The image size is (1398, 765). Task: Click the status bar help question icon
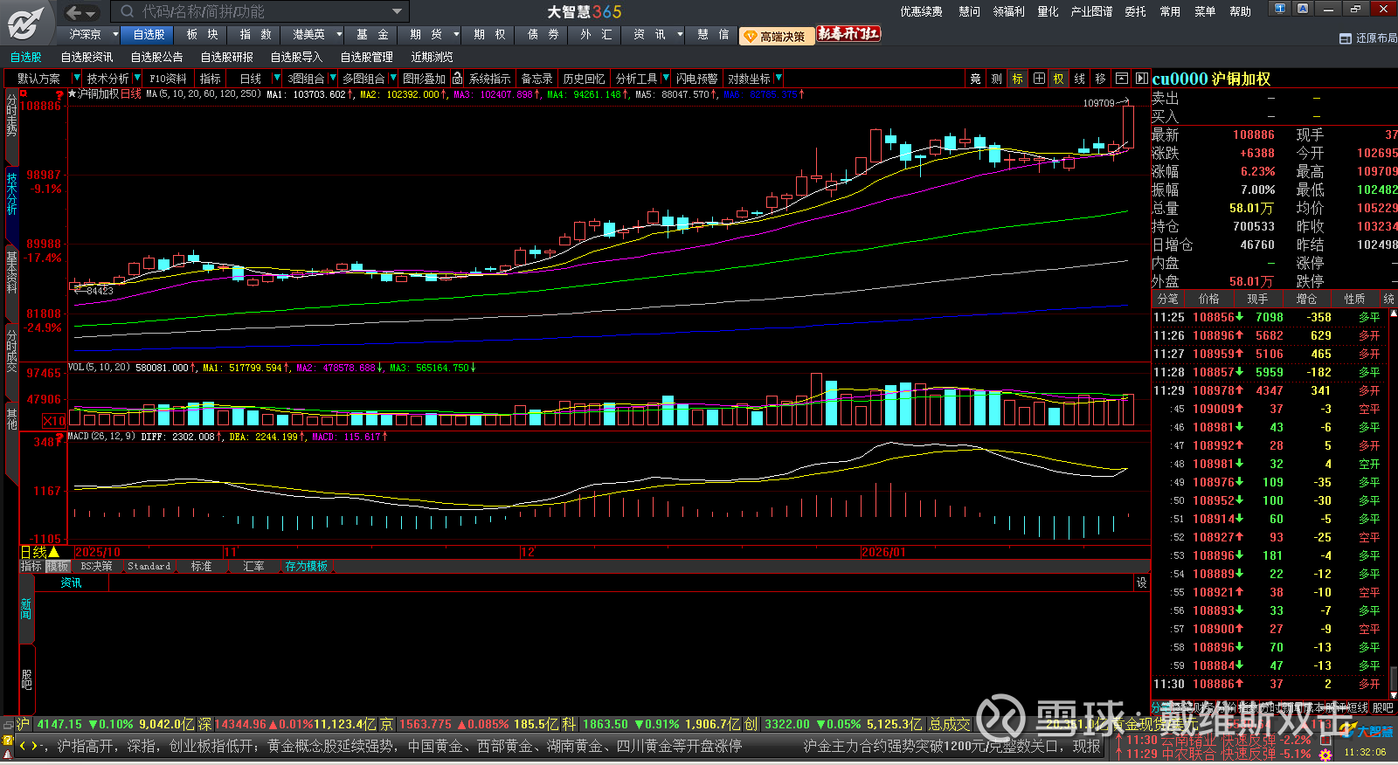click(x=8, y=741)
